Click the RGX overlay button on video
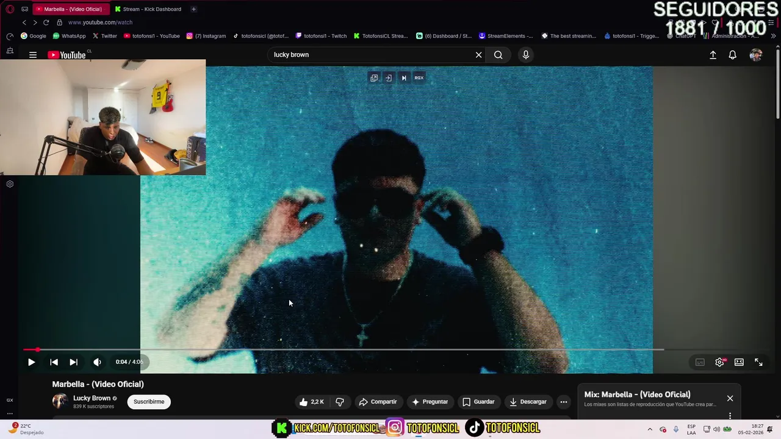The image size is (781, 439). (x=419, y=78)
